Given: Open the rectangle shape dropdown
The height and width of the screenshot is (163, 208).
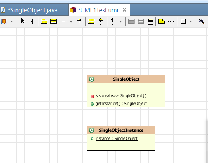Looking at the screenshot, I should tap(191, 21).
